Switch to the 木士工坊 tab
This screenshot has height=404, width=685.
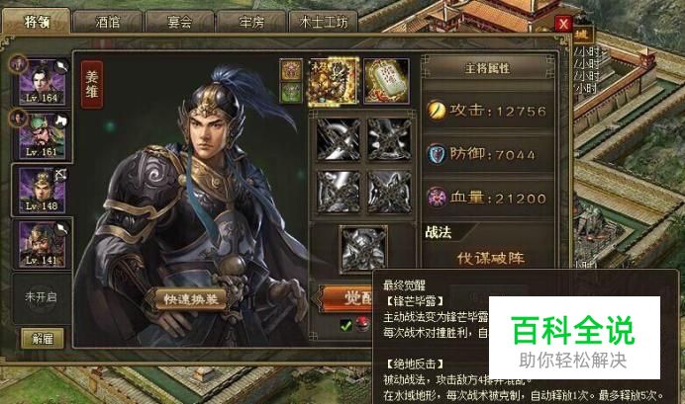[324, 22]
